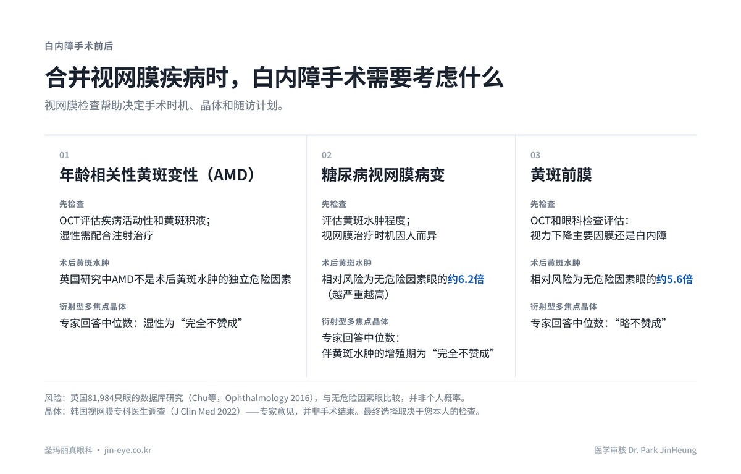The height and width of the screenshot is (474, 741).
Task: Click the footer credit '医学审核 Dr. Park JinHeung'
Action: [x=645, y=450]
